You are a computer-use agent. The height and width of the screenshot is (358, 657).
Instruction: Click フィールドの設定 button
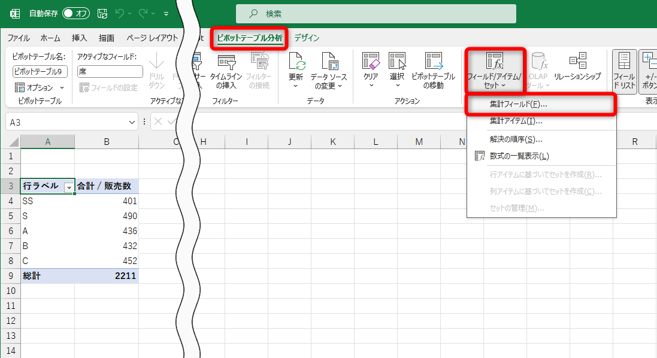(108, 87)
